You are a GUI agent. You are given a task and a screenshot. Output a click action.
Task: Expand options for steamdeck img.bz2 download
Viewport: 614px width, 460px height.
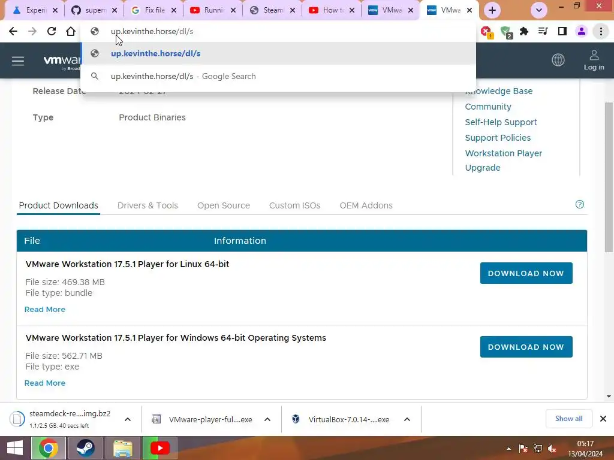[128, 419]
